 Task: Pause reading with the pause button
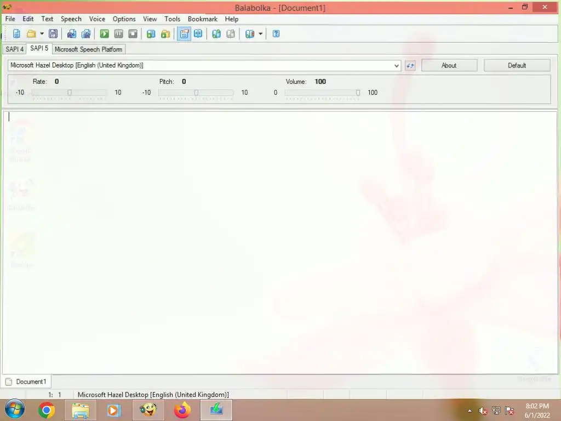point(118,34)
